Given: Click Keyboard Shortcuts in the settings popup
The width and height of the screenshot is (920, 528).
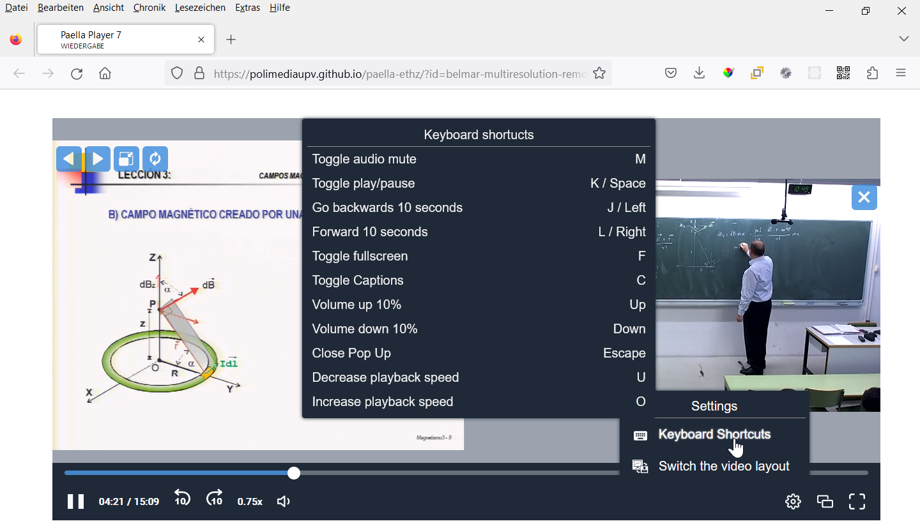Looking at the screenshot, I should click(714, 435).
